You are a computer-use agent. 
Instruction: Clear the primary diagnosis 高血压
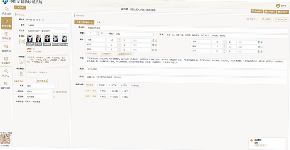tap(54, 92)
